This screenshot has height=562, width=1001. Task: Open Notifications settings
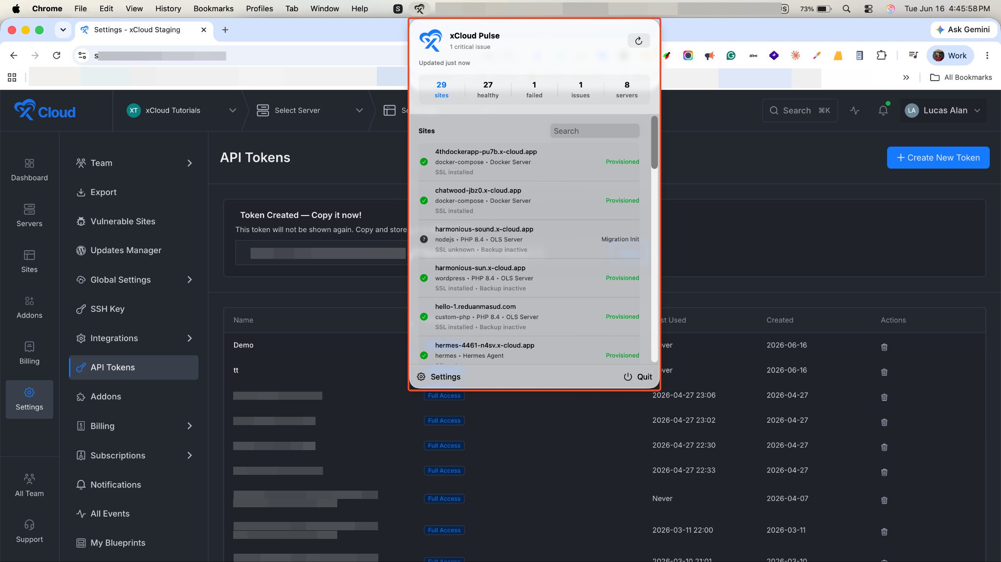point(134,485)
